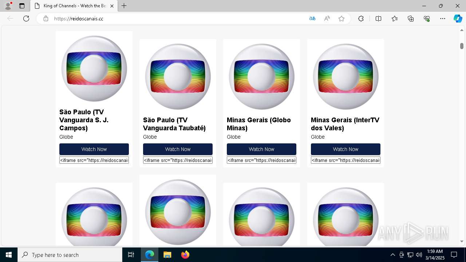Open Task View on taskbar
The height and width of the screenshot is (262, 466).
pyautogui.click(x=131, y=255)
